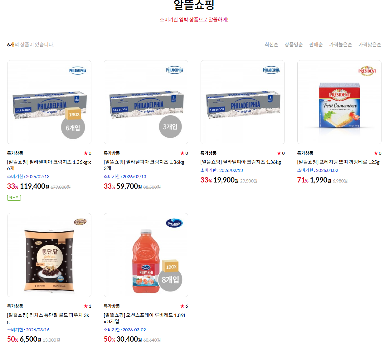Open the 필라델피아 3개입 product thumbnail
Image resolution: width=384 pixels, height=355 pixels.
146,102
